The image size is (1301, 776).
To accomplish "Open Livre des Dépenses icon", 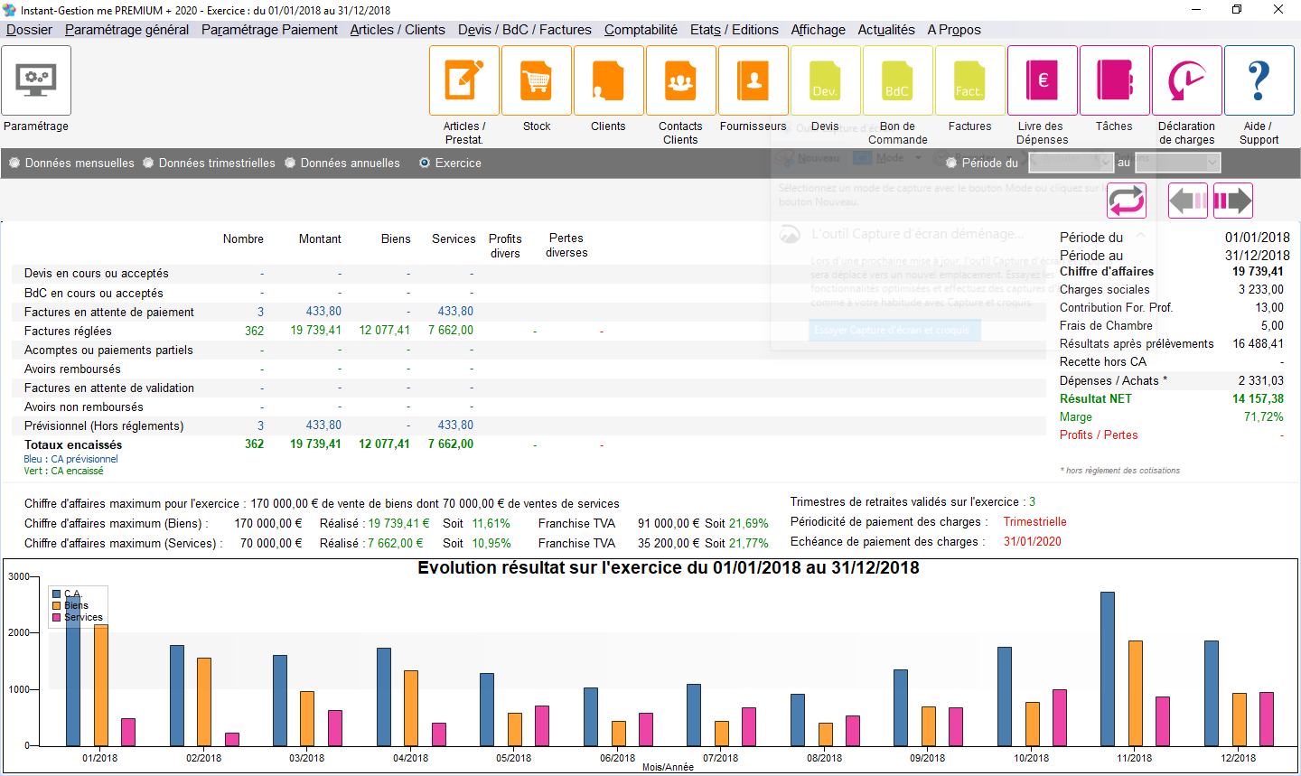I will click(x=1043, y=80).
